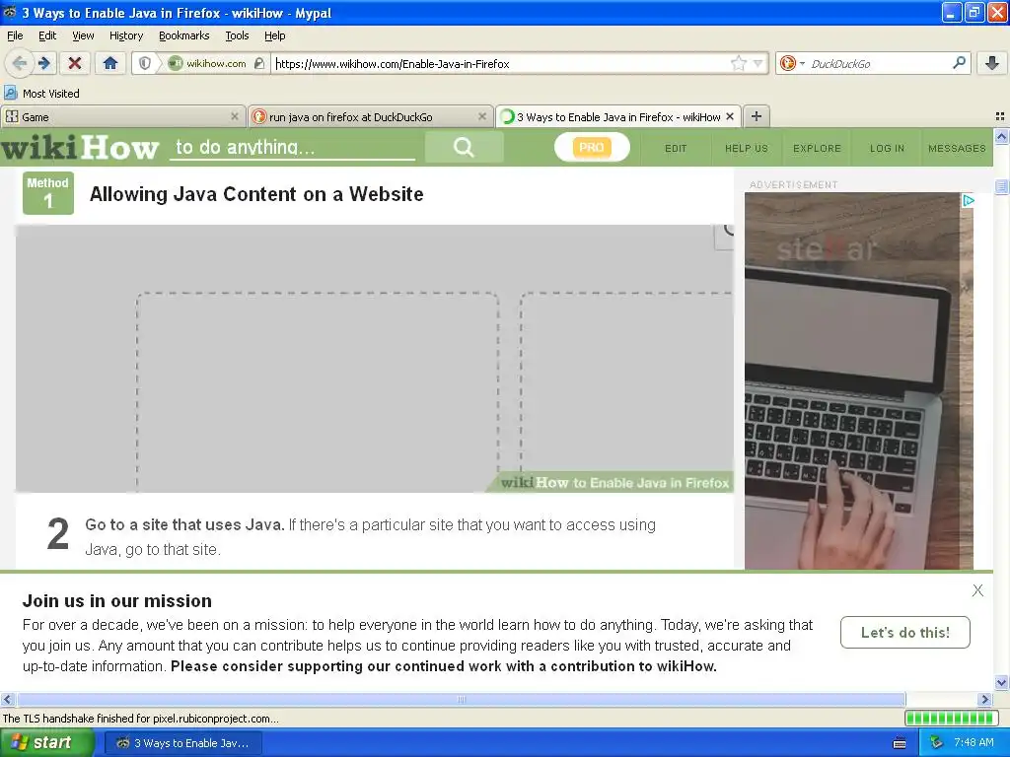Screen dimensions: 1010x757
Task: Open the Windows start button
Action: [x=46, y=743]
